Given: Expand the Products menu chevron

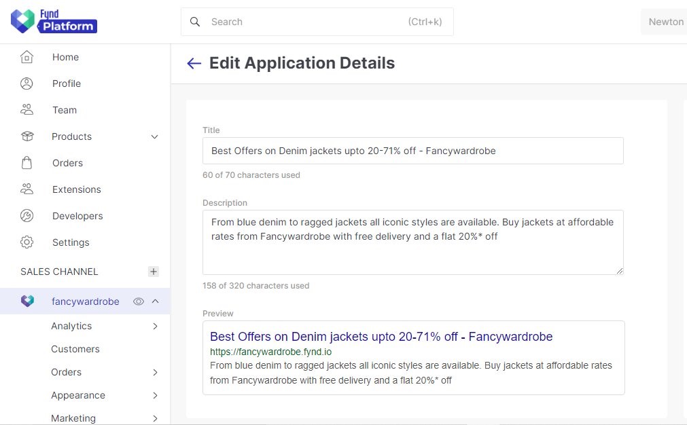Looking at the screenshot, I should [155, 136].
